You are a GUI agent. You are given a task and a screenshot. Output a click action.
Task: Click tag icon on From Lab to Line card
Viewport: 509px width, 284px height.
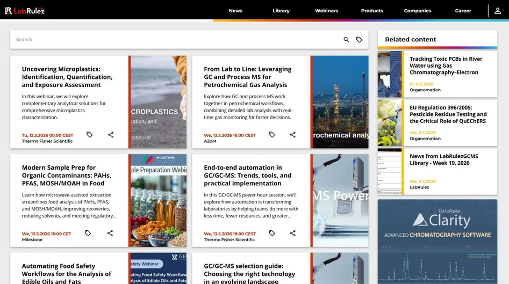[x=272, y=135]
